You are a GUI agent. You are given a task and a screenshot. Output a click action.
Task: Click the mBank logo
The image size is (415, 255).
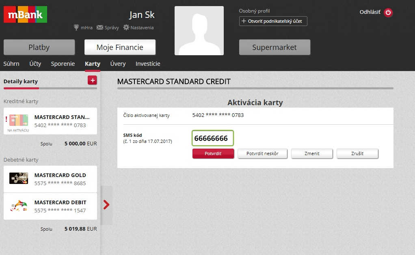(26, 15)
